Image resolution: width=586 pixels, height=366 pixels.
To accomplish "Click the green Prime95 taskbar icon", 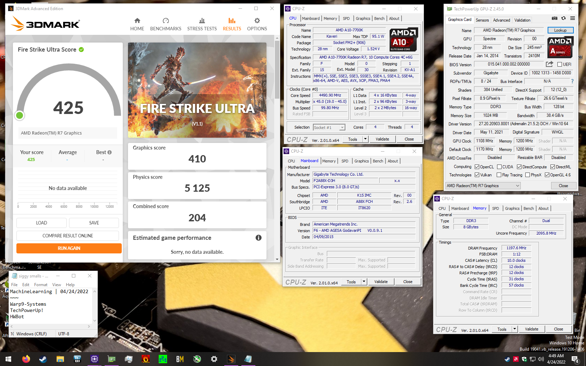I will click(163, 359).
